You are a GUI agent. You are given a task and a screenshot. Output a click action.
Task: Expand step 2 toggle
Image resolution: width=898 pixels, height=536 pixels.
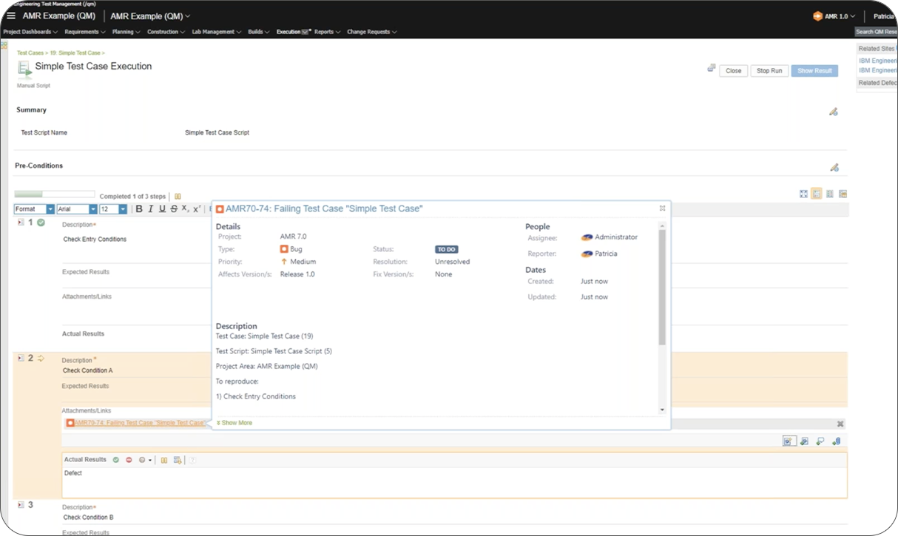[21, 358]
